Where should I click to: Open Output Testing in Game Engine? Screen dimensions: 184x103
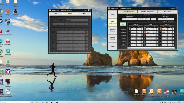coord(112,38)
